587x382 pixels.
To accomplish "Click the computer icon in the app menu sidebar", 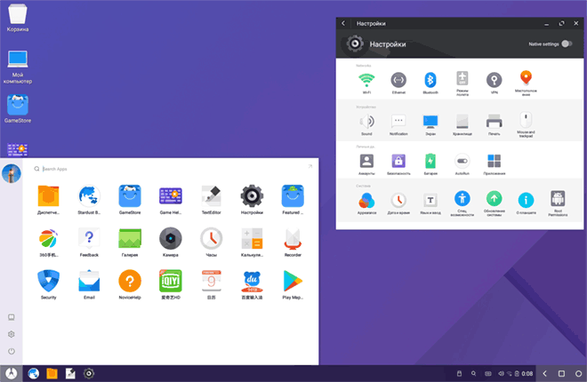I will pos(12,317).
